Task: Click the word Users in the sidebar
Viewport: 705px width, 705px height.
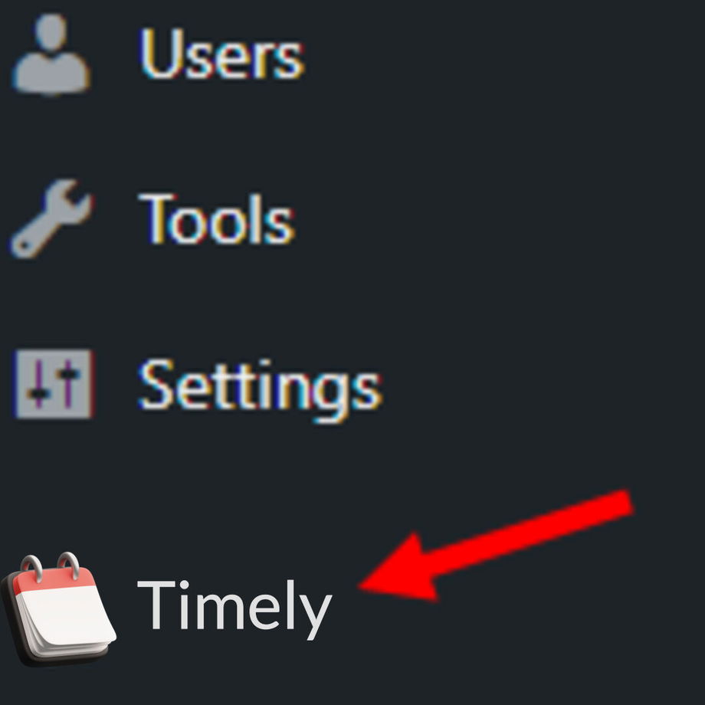Action: pos(221,54)
